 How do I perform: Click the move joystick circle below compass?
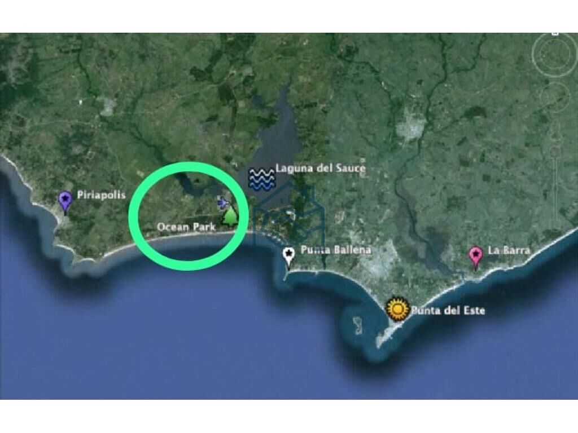555,96
